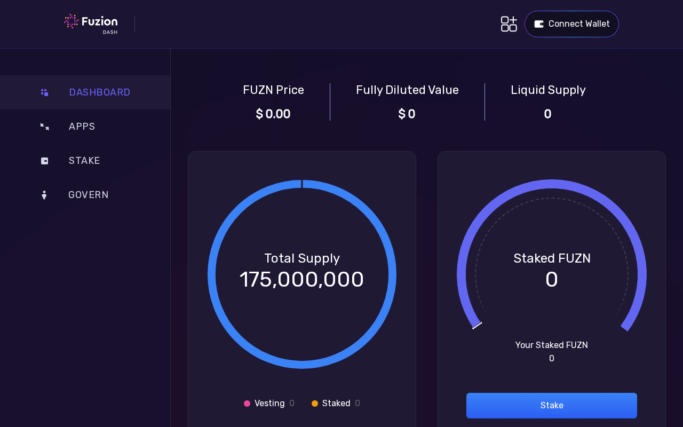Click the orange Staked legend dot
The width and height of the screenshot is (683, 427).
315,404
